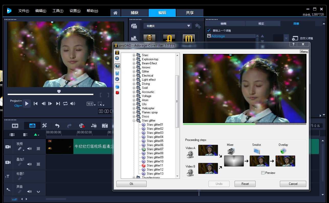Click the media library icon in the library panel
The width and height of the screenshot is (329, 203).
(134, 26)
